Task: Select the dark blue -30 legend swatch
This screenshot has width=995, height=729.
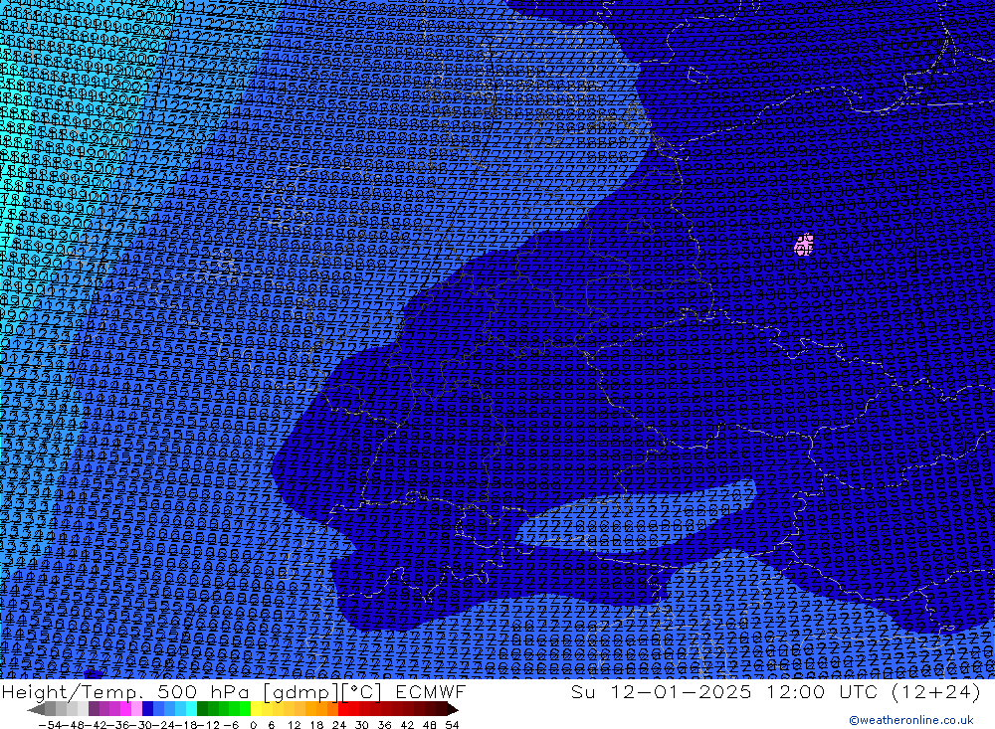Action: click(148, 708)
